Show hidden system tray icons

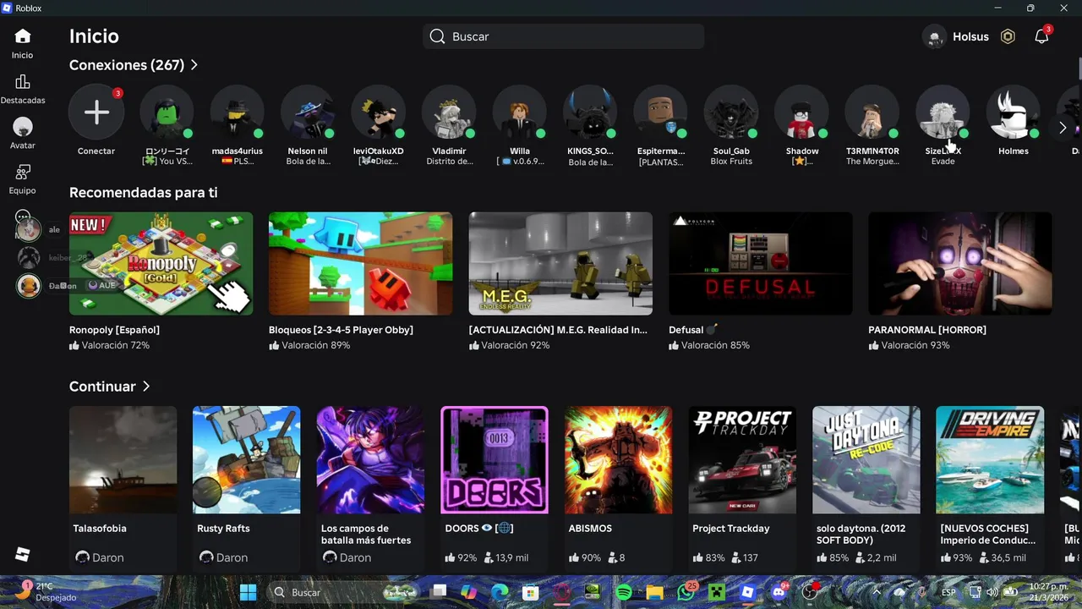877,592
